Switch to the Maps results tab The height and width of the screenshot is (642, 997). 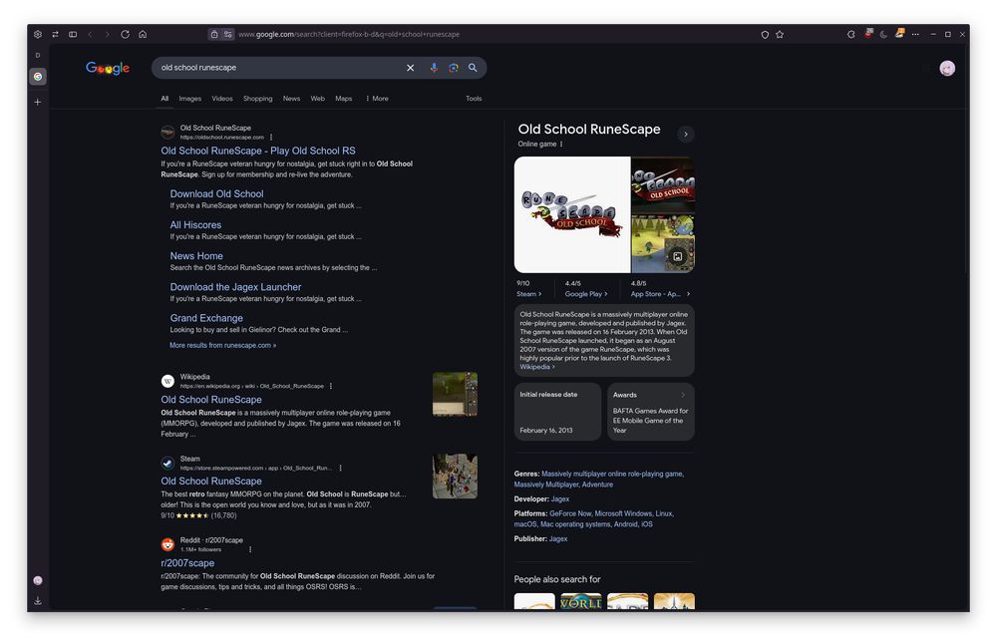343,99
